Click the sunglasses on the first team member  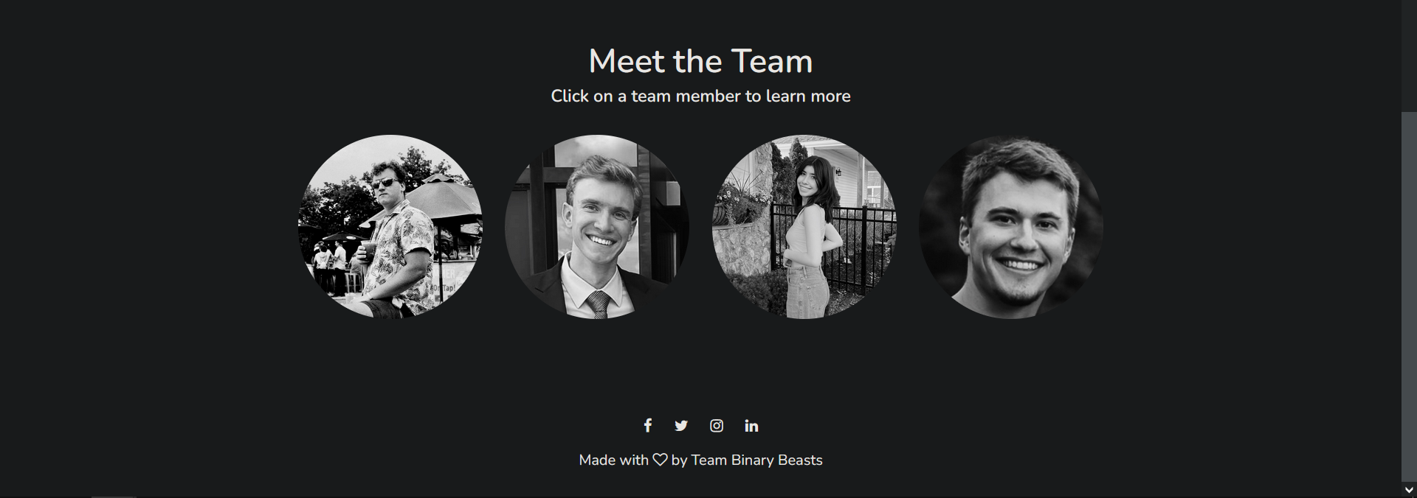(386, 183)
